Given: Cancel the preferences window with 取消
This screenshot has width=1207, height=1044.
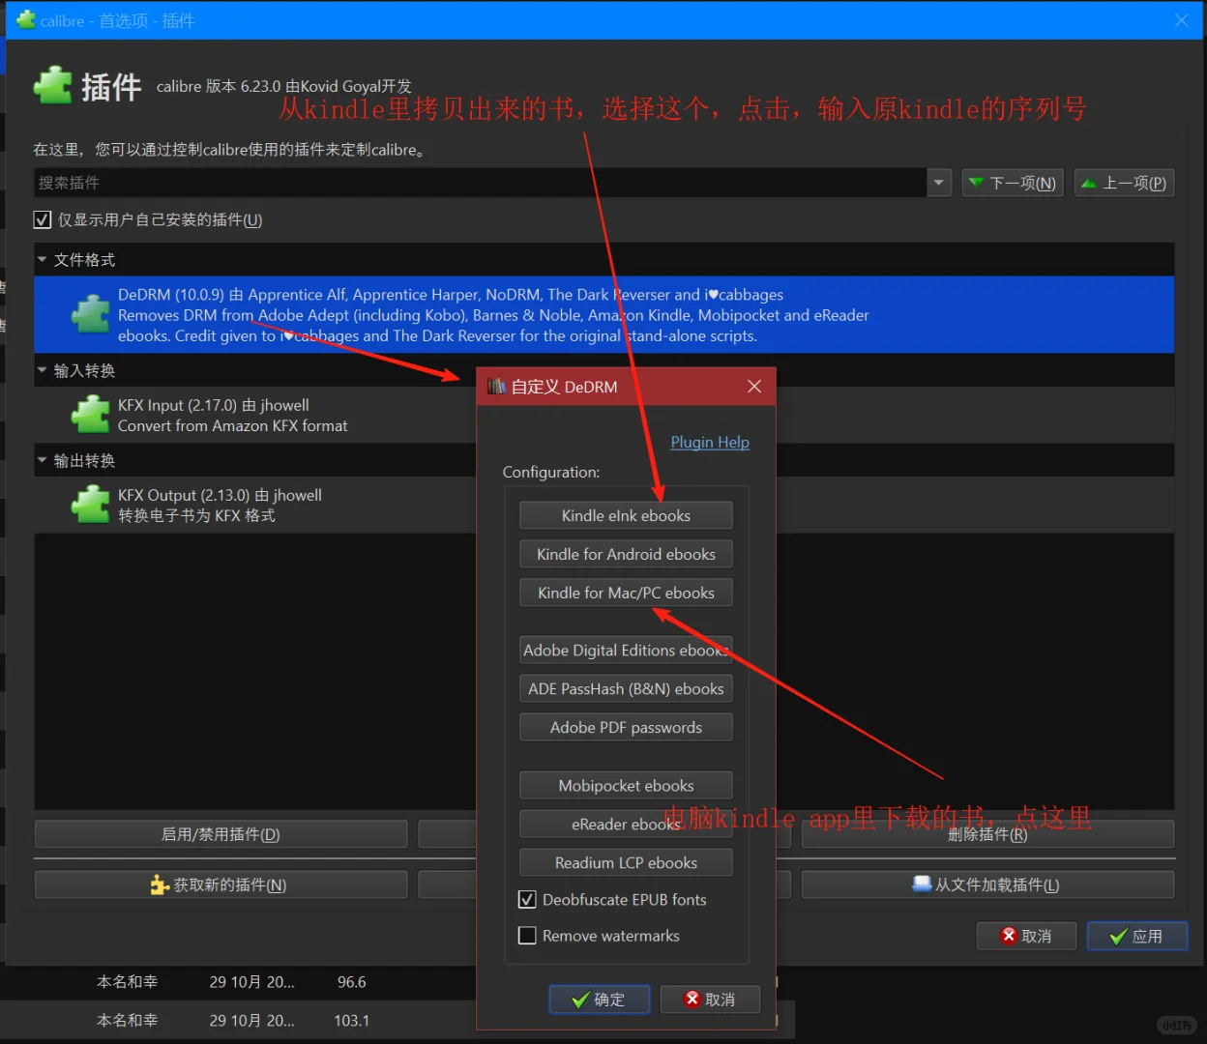Looking at the screenshot, I should (1026, 936).
